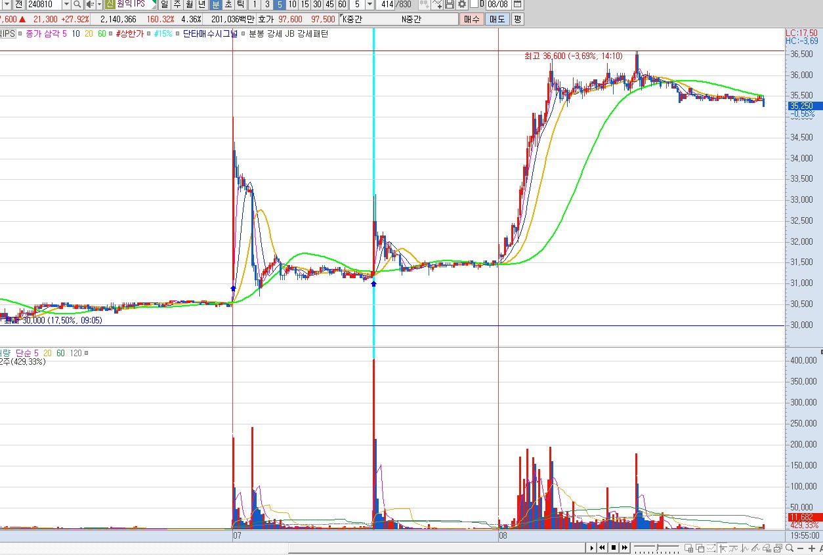Toggle #상한가 indicator marker
The height and width of the screenshot is (555, 823).
[111, 33]
